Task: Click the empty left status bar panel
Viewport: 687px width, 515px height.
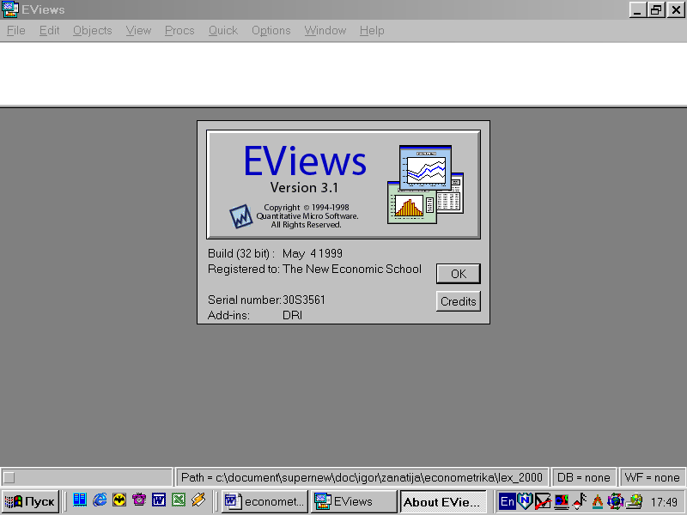Action: pos(87,477)
